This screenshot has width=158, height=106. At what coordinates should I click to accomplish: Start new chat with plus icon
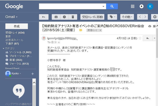[33, 74]
